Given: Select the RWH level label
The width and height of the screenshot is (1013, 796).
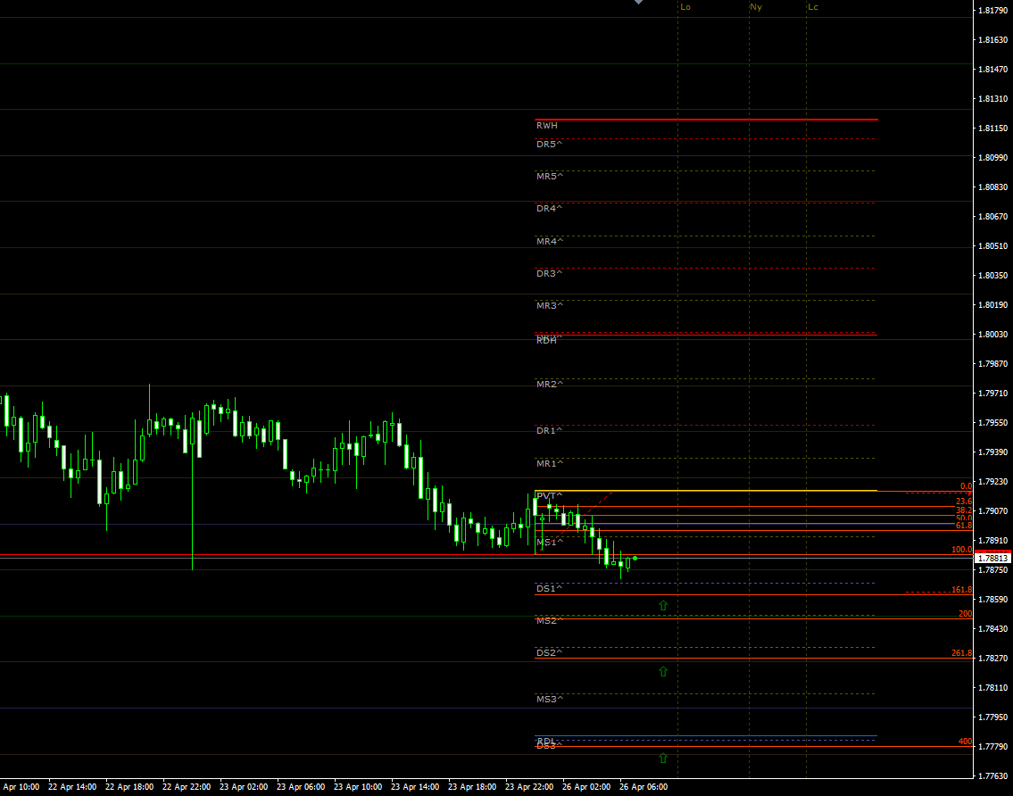Looking at the screenshot, I should click(x=546, y=125).
